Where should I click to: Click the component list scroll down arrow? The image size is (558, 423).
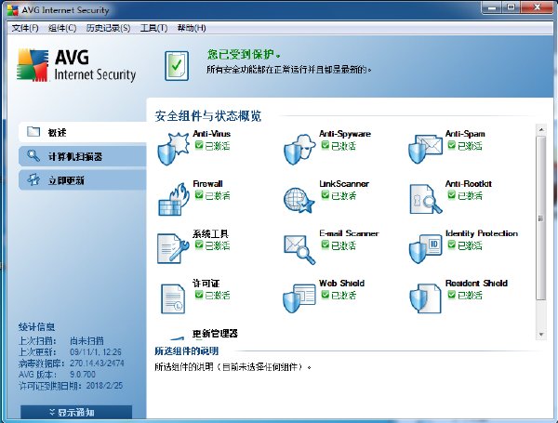tap(541, 335)
